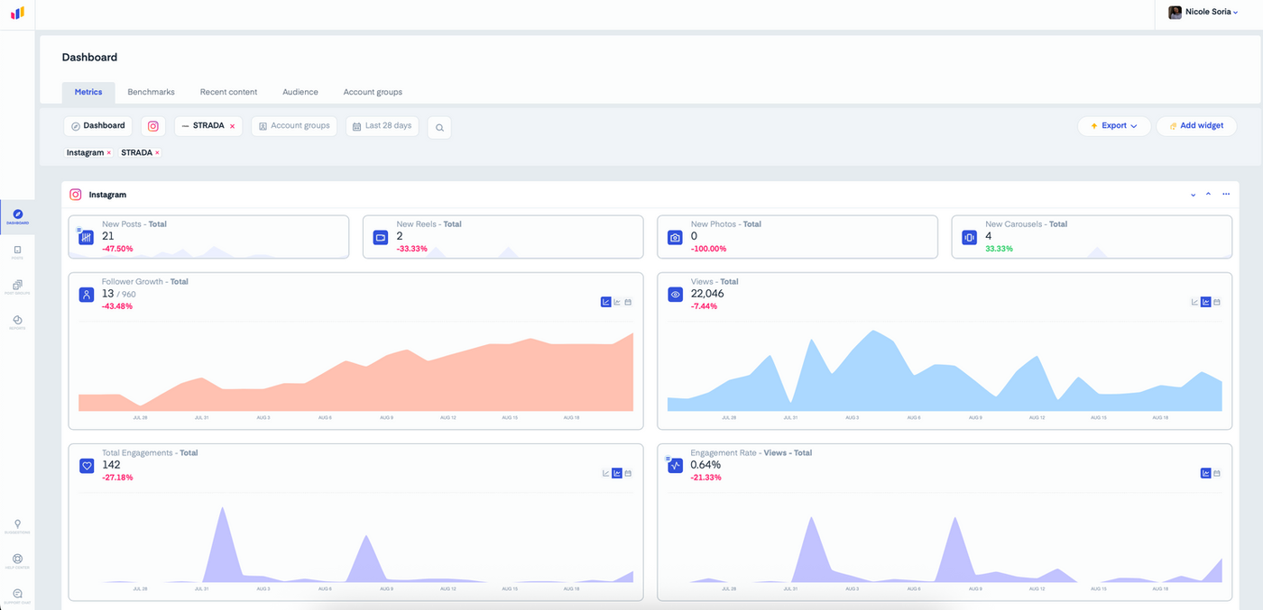Screen dimensions: 1263x610
Task: Open Posts in the left sidebar
Action: coord(17,252)
